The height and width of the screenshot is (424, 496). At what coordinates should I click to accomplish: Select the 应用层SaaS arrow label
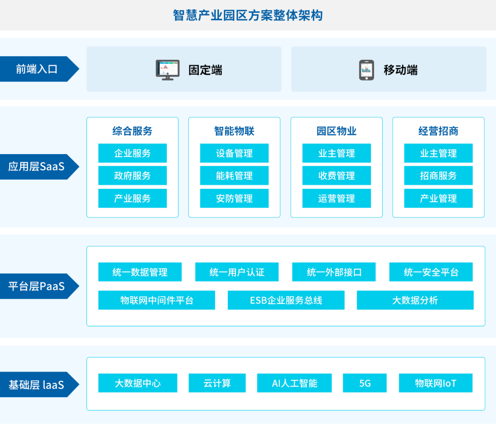pyautogui.click(x=37, y=167)
